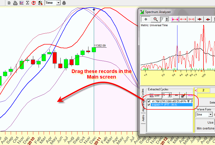Select the crosshair cursor tool
The height and width of the screenshot is (145, 215).
point(146,19)
